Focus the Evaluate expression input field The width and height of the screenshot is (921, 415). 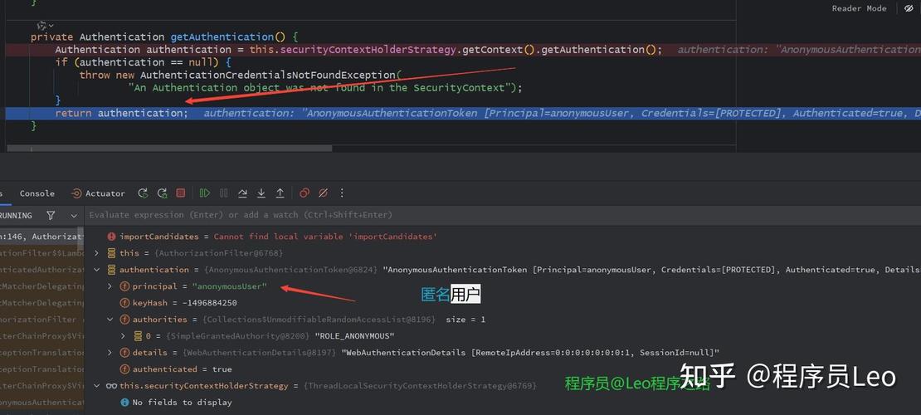click(502, 215)
